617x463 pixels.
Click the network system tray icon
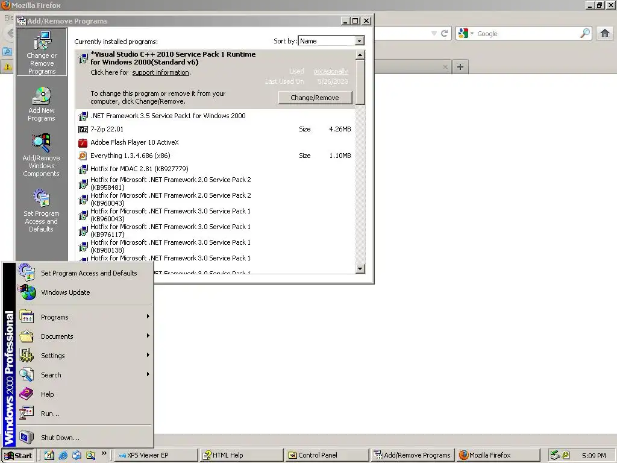pos(555,455)
